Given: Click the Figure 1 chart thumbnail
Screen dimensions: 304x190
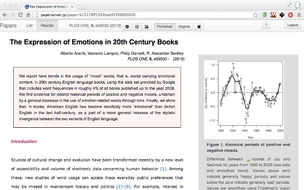Looking at the screenshot, I should click(244, 100).
